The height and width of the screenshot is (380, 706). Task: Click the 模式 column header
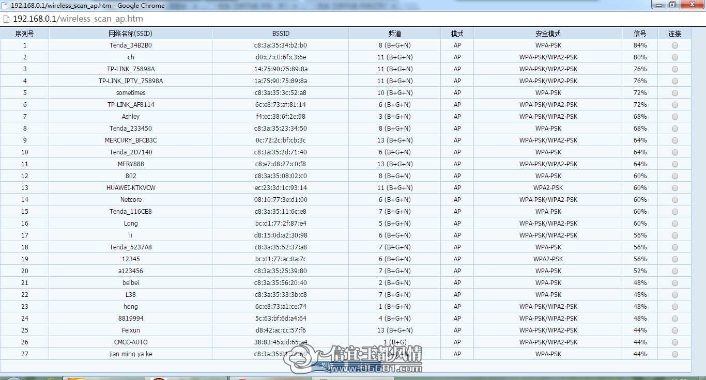coord(457,34)
